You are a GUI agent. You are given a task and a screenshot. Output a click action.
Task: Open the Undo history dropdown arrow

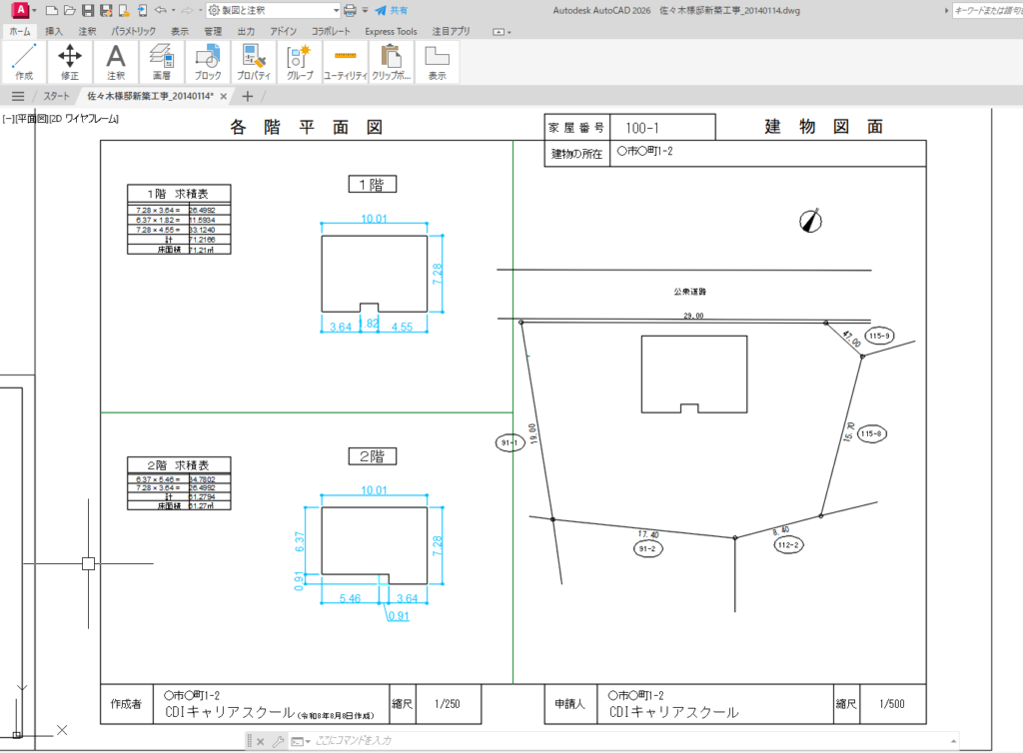[173, 10]
